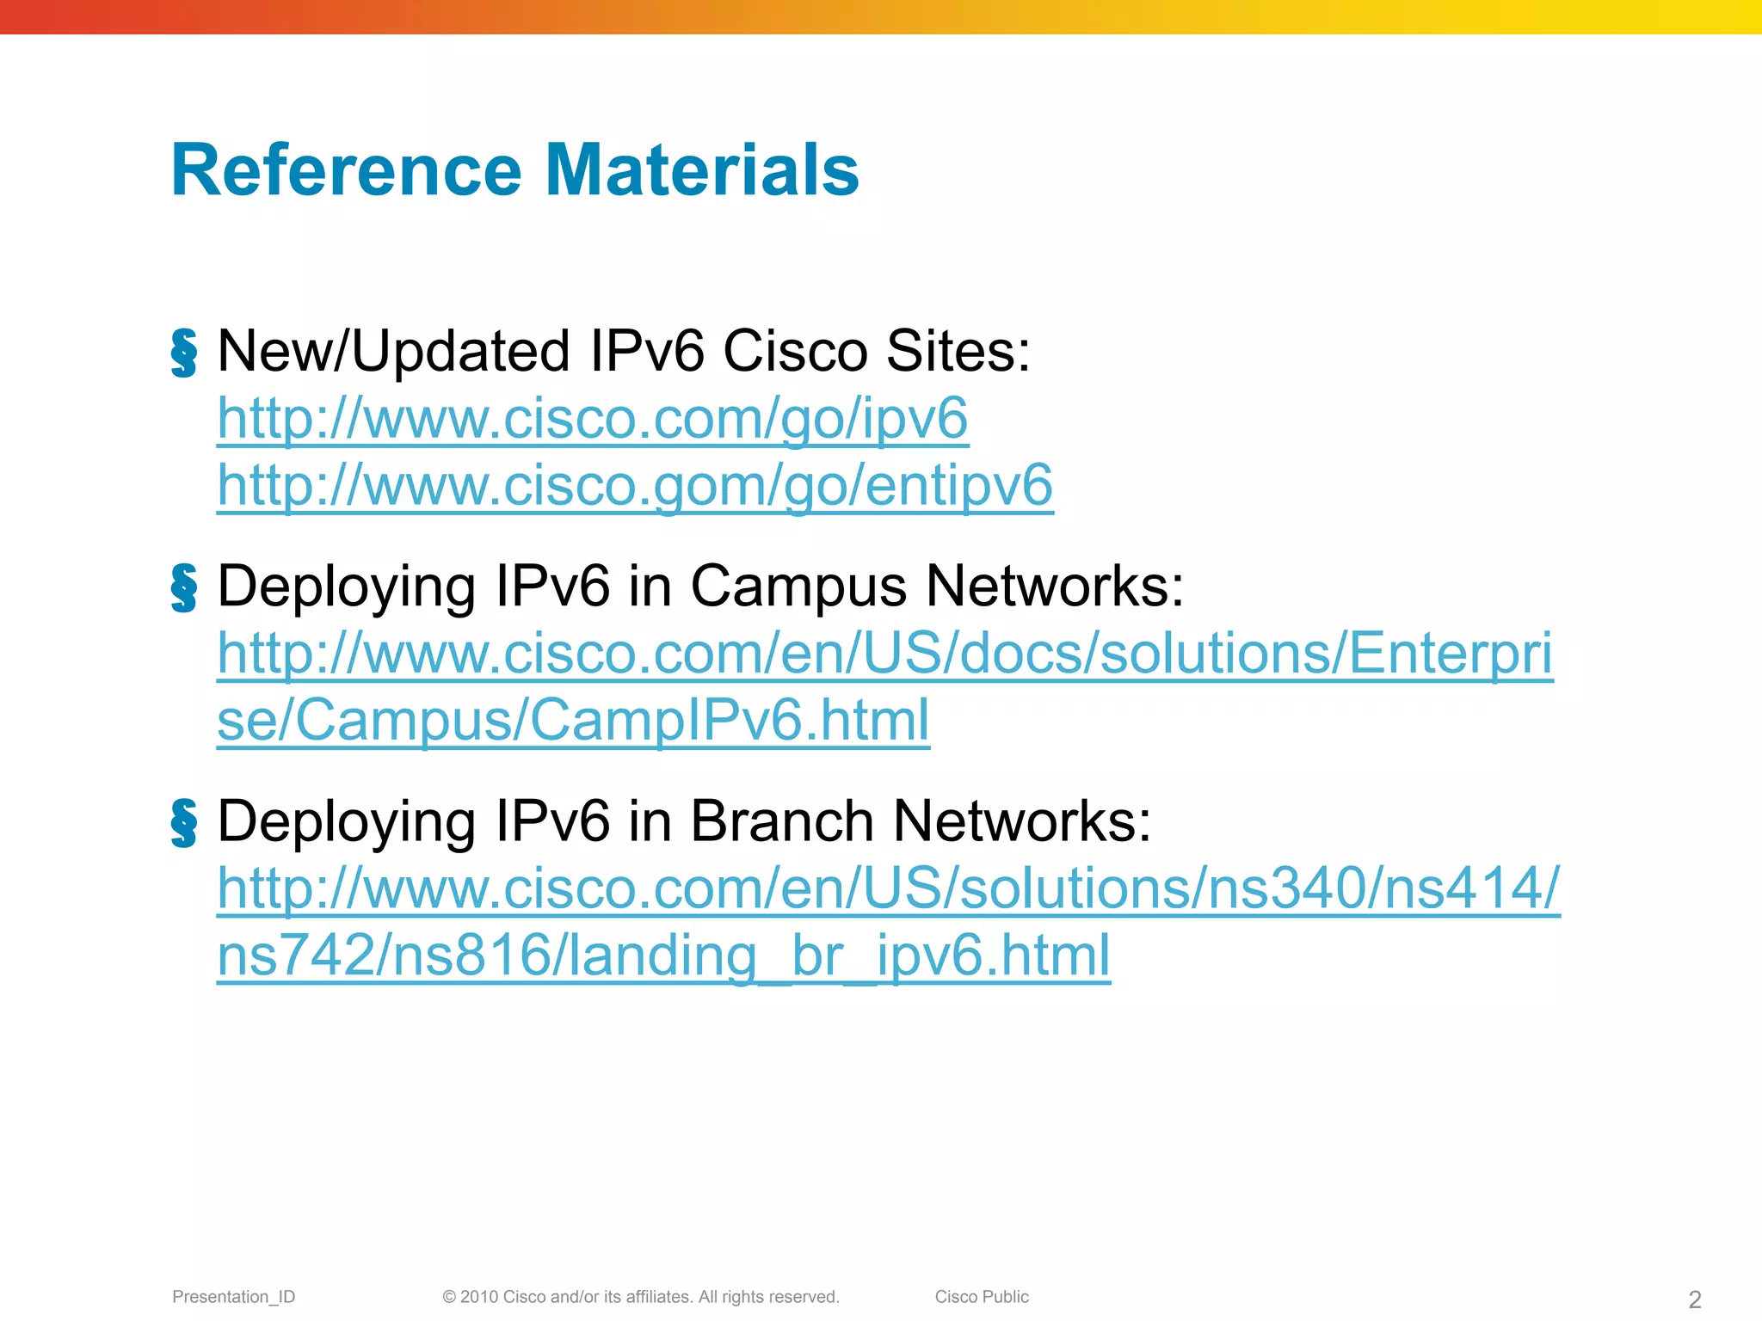Click the bullet marker beside Branch Networks
This screenshot has height=1321, width=1762.
(183, 823)
